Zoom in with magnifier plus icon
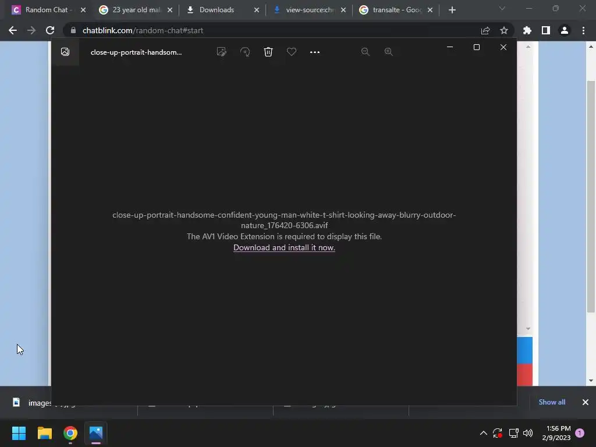Screen dimensions: 596x447 tap(388, 52)
